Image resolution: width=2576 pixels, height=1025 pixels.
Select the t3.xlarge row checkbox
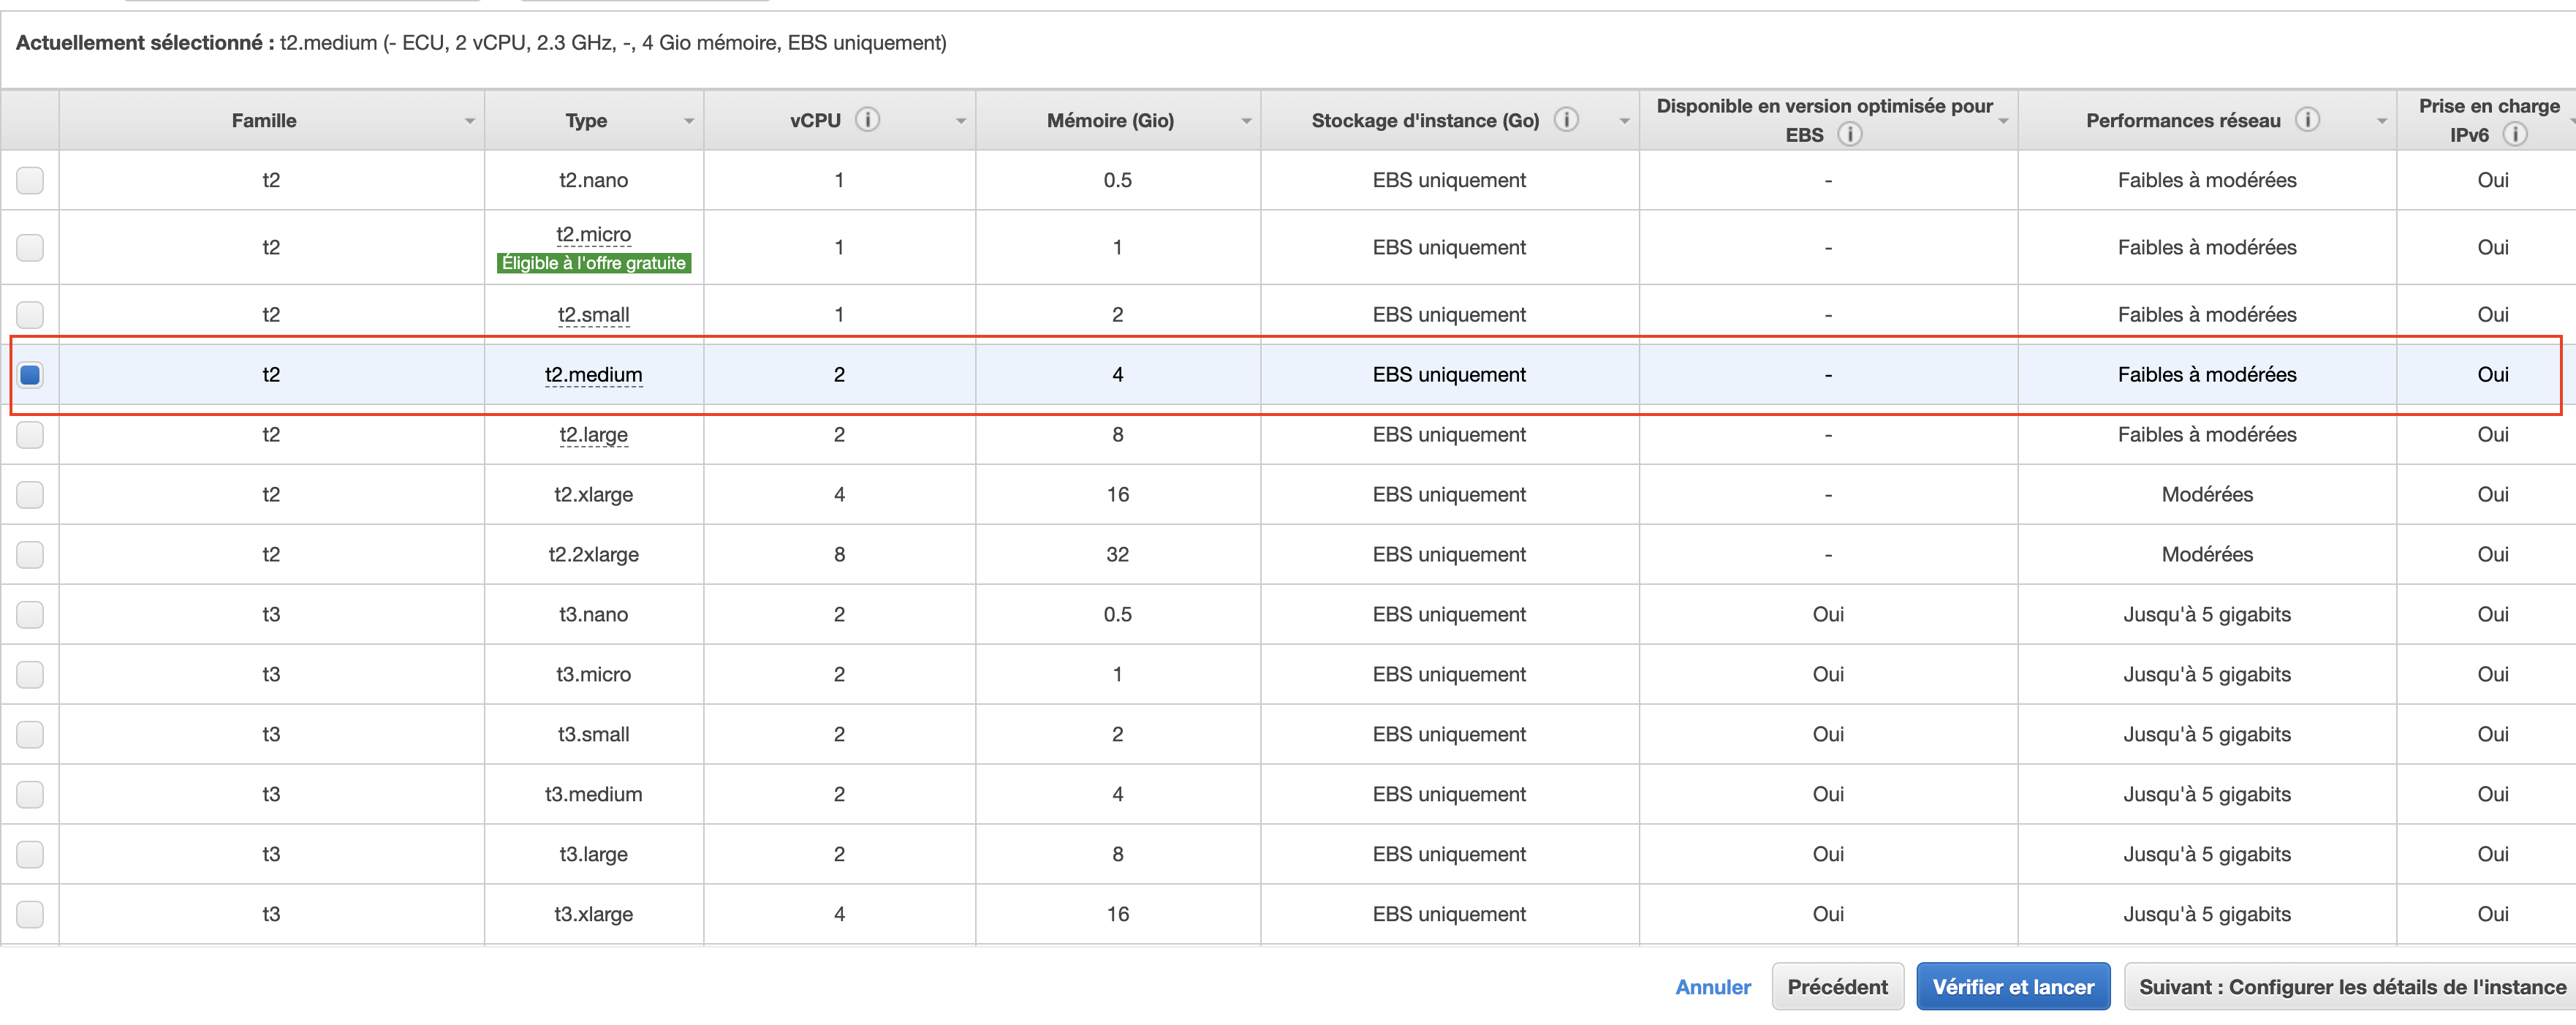coord(30,914)
